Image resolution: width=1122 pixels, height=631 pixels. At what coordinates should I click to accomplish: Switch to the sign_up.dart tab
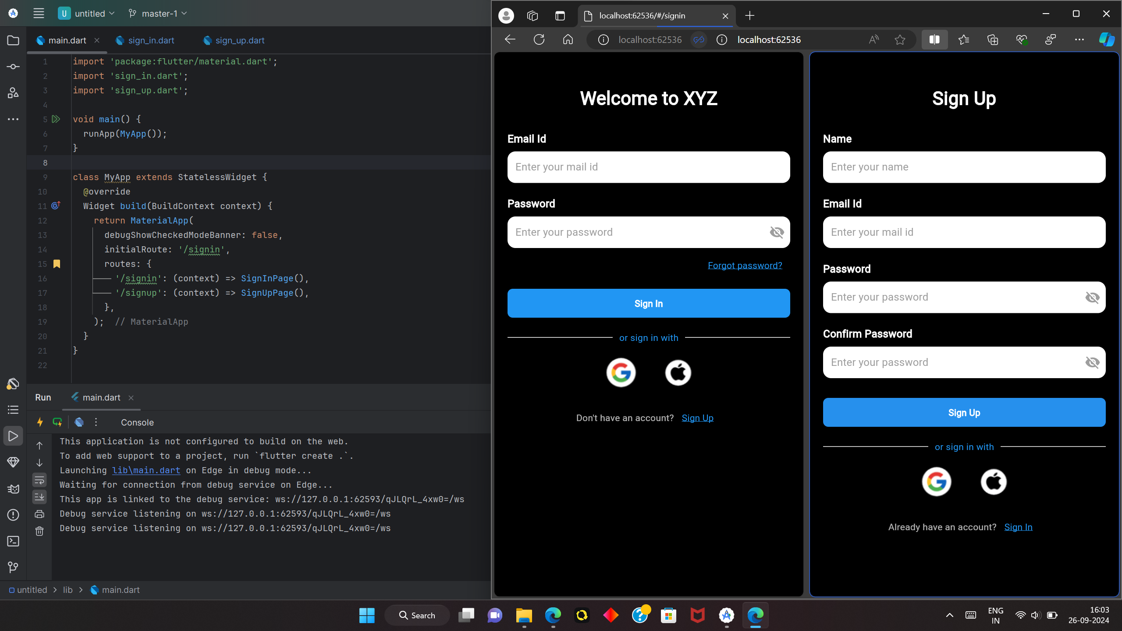click(239, 40)
